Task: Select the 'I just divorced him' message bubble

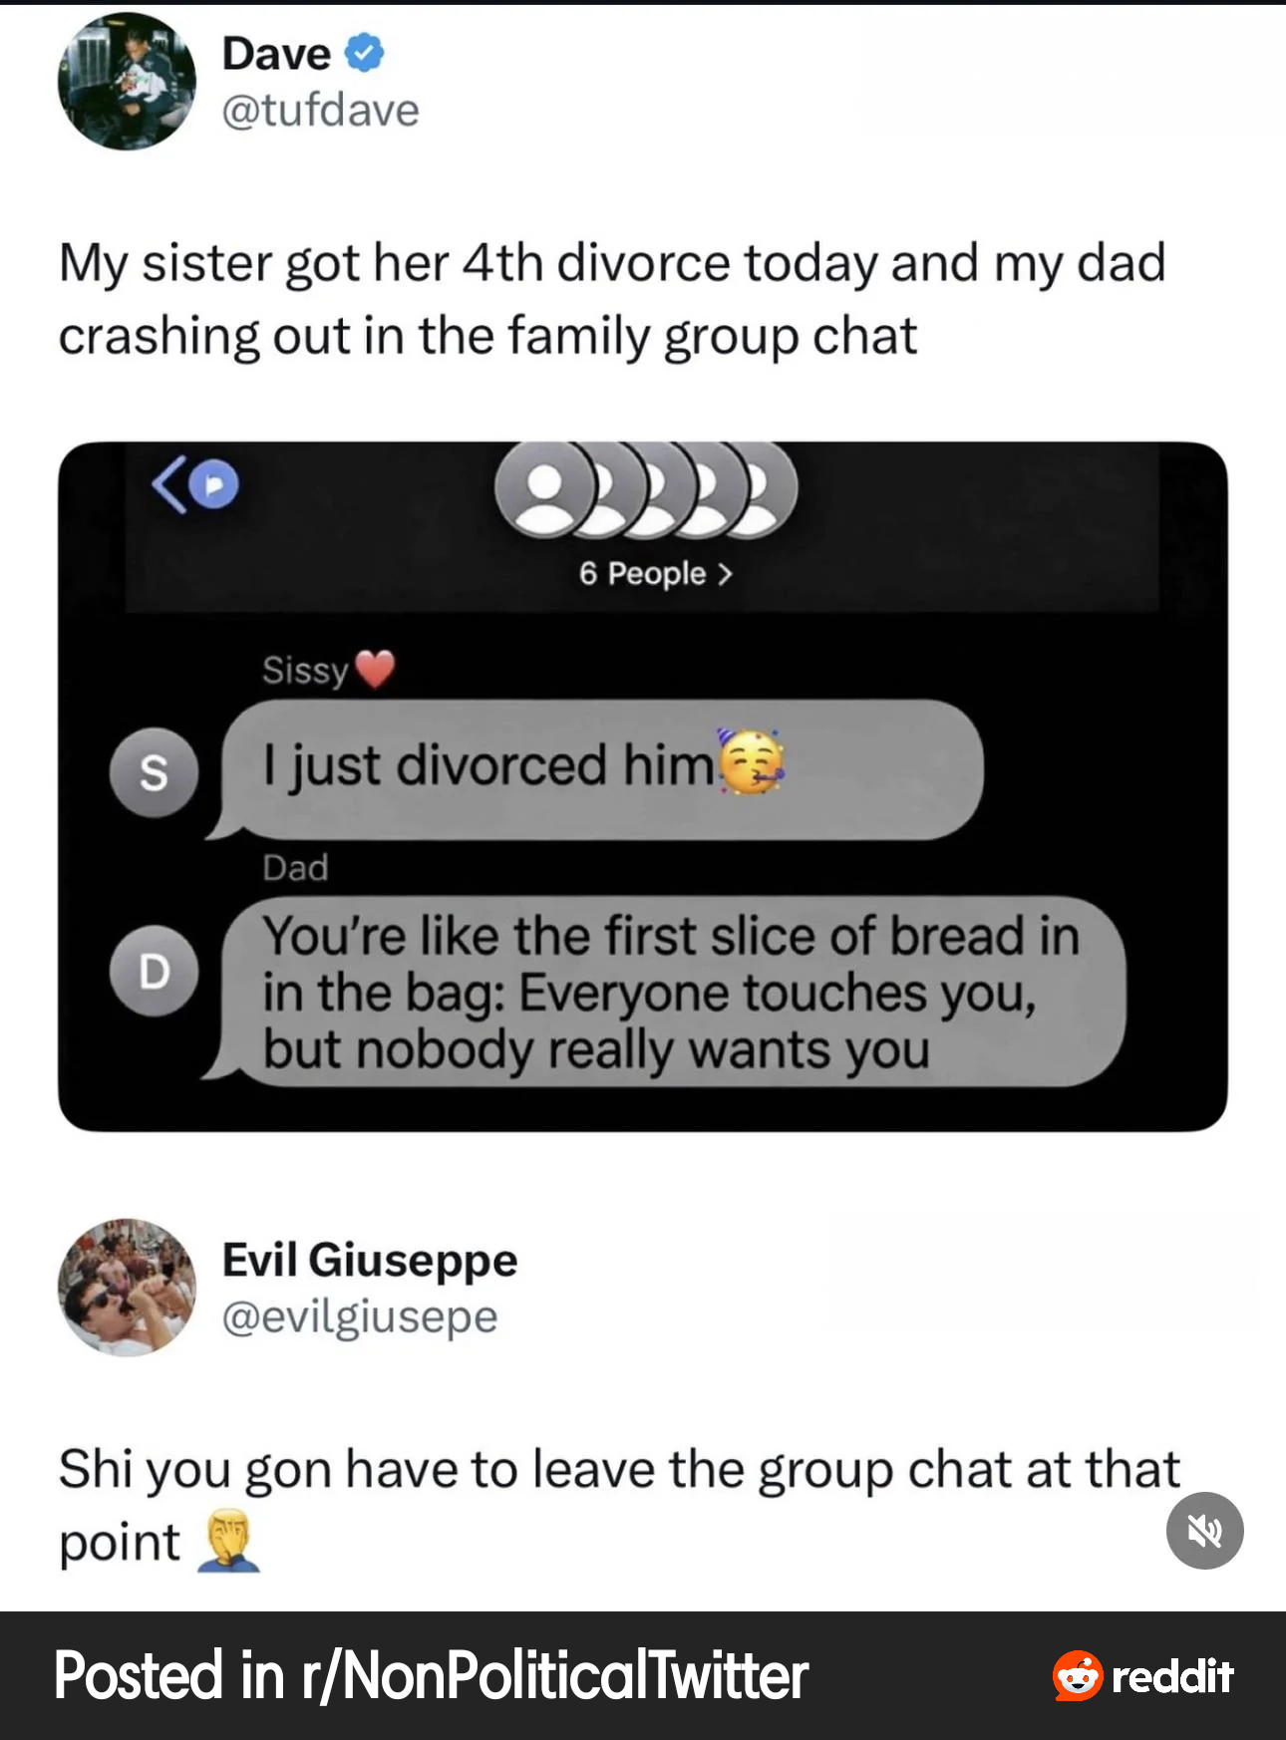Action: click(600, 768)
